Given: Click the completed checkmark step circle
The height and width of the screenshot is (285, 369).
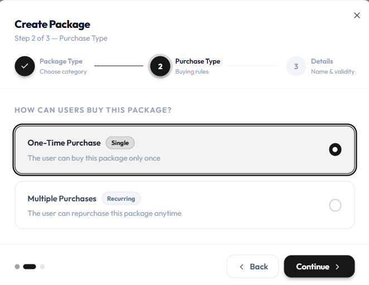Looking at the screenshot, I should [x=25, y=66].
